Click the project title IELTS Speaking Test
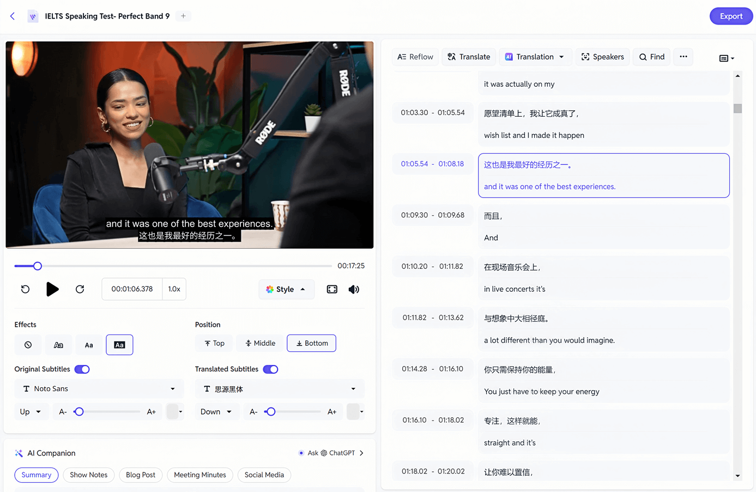This screenshot has height=492, width=756. 107,16
